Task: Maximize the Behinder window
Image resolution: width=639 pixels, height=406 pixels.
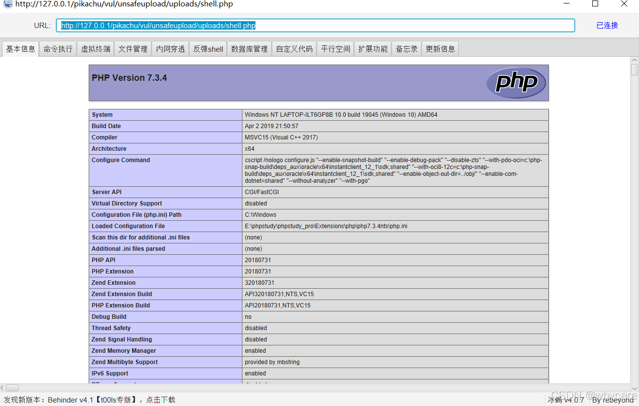Action: 595,4
